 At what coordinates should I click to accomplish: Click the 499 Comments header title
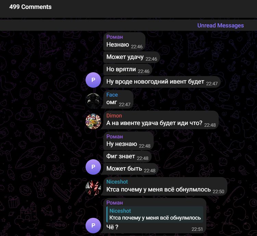click(x=30, y=7)
